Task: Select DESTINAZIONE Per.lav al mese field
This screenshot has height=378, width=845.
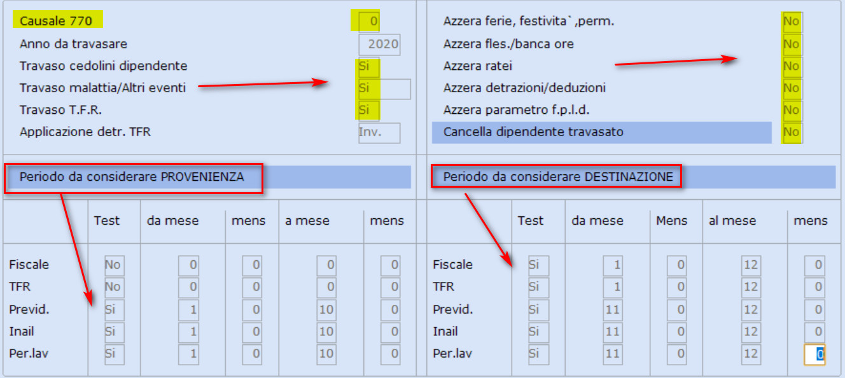Action: pyautogui.click(x=751, y=353)
